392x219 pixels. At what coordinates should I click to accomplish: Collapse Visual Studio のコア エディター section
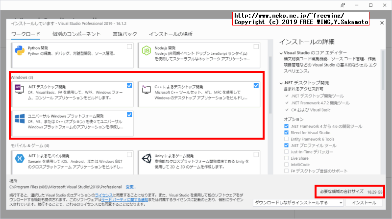(281, 53)
